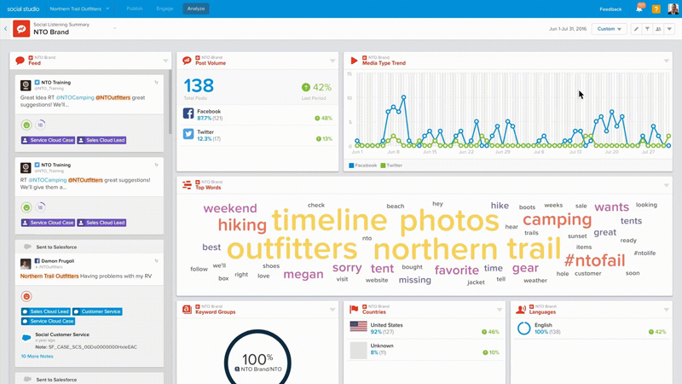
Task: Click the United States flag in Countries
Action: point(358,326)
